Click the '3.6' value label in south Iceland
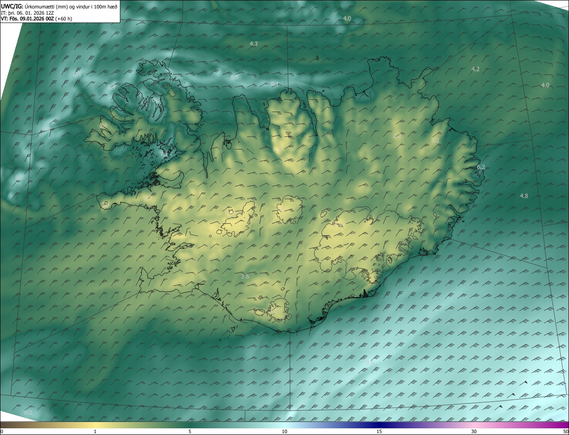Image resolution: width=569 pixels, height=435 pixels. pos(245,276)
